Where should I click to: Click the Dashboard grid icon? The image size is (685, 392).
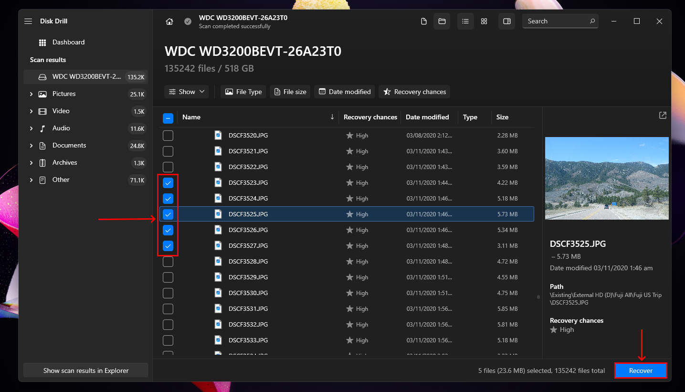click(x=42, y=42)
